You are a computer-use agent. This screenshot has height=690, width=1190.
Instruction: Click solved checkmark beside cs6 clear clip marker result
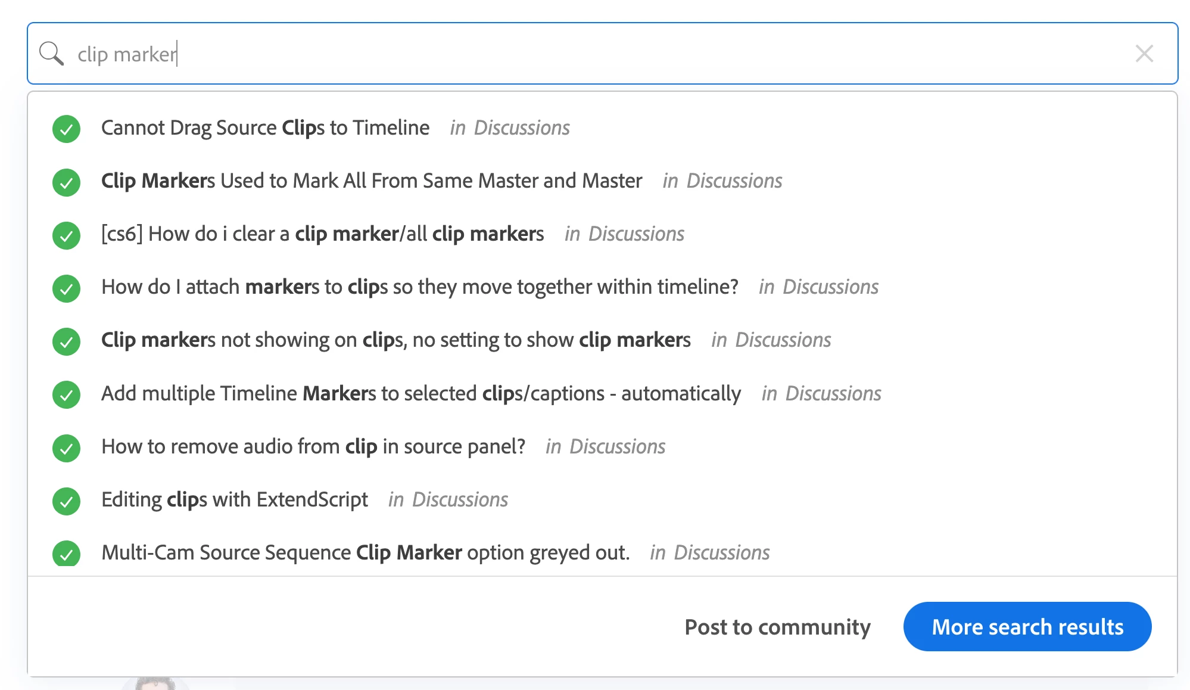tap(66, 235)
